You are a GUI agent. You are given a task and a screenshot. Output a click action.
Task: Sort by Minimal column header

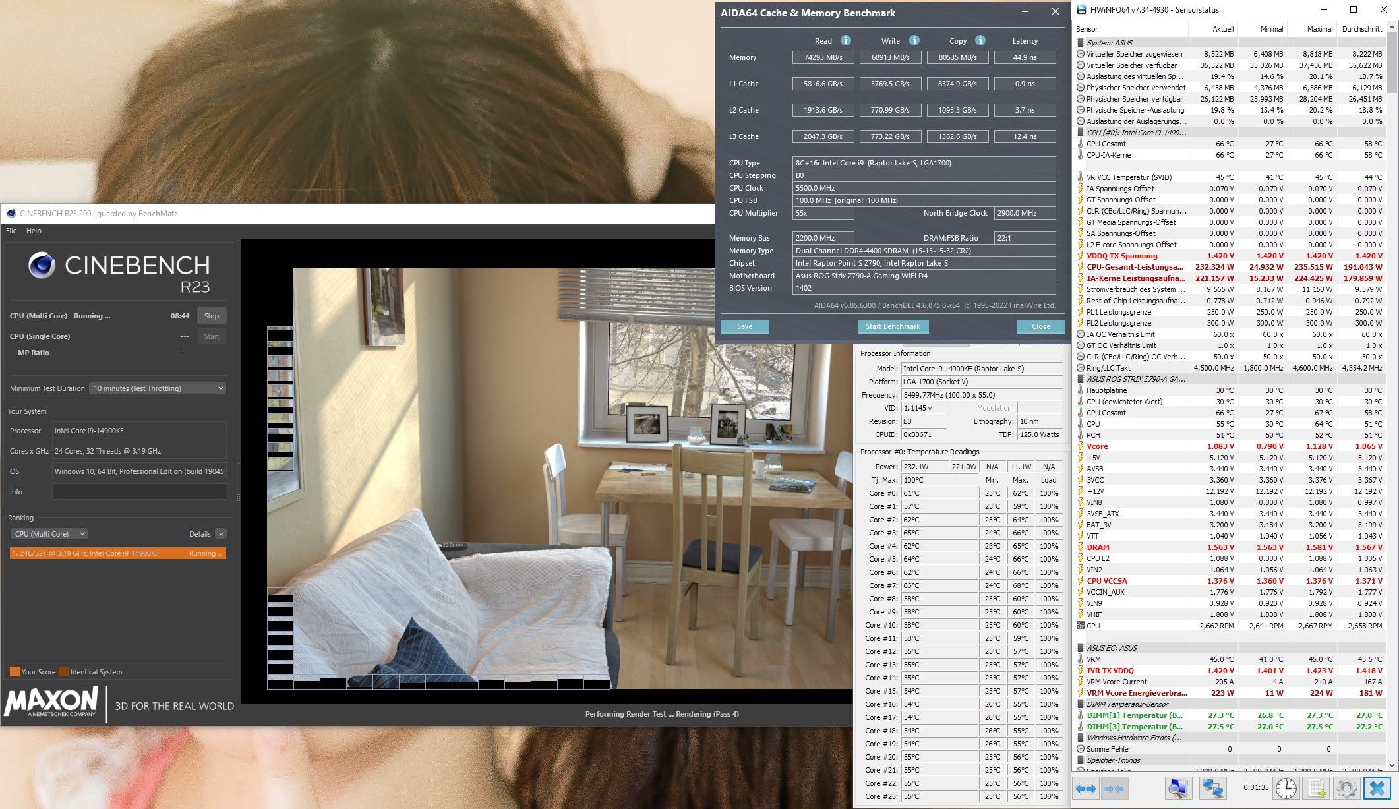(1263, 29)
